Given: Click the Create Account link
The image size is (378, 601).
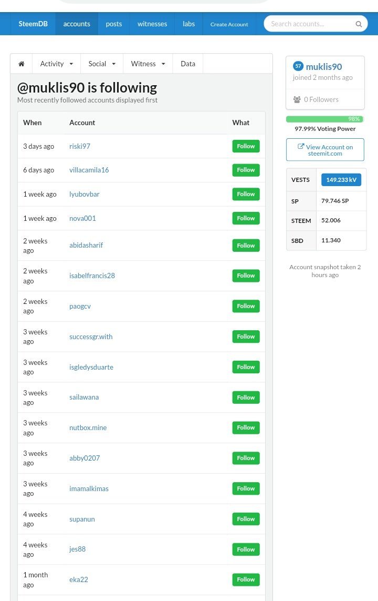Looking at the screenshot, I should point(229,24).
